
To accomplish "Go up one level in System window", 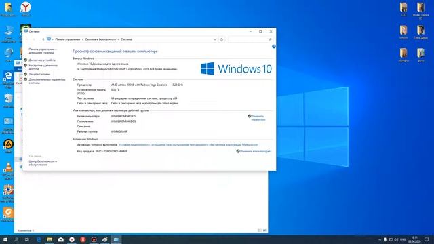I will coord(43,39).
